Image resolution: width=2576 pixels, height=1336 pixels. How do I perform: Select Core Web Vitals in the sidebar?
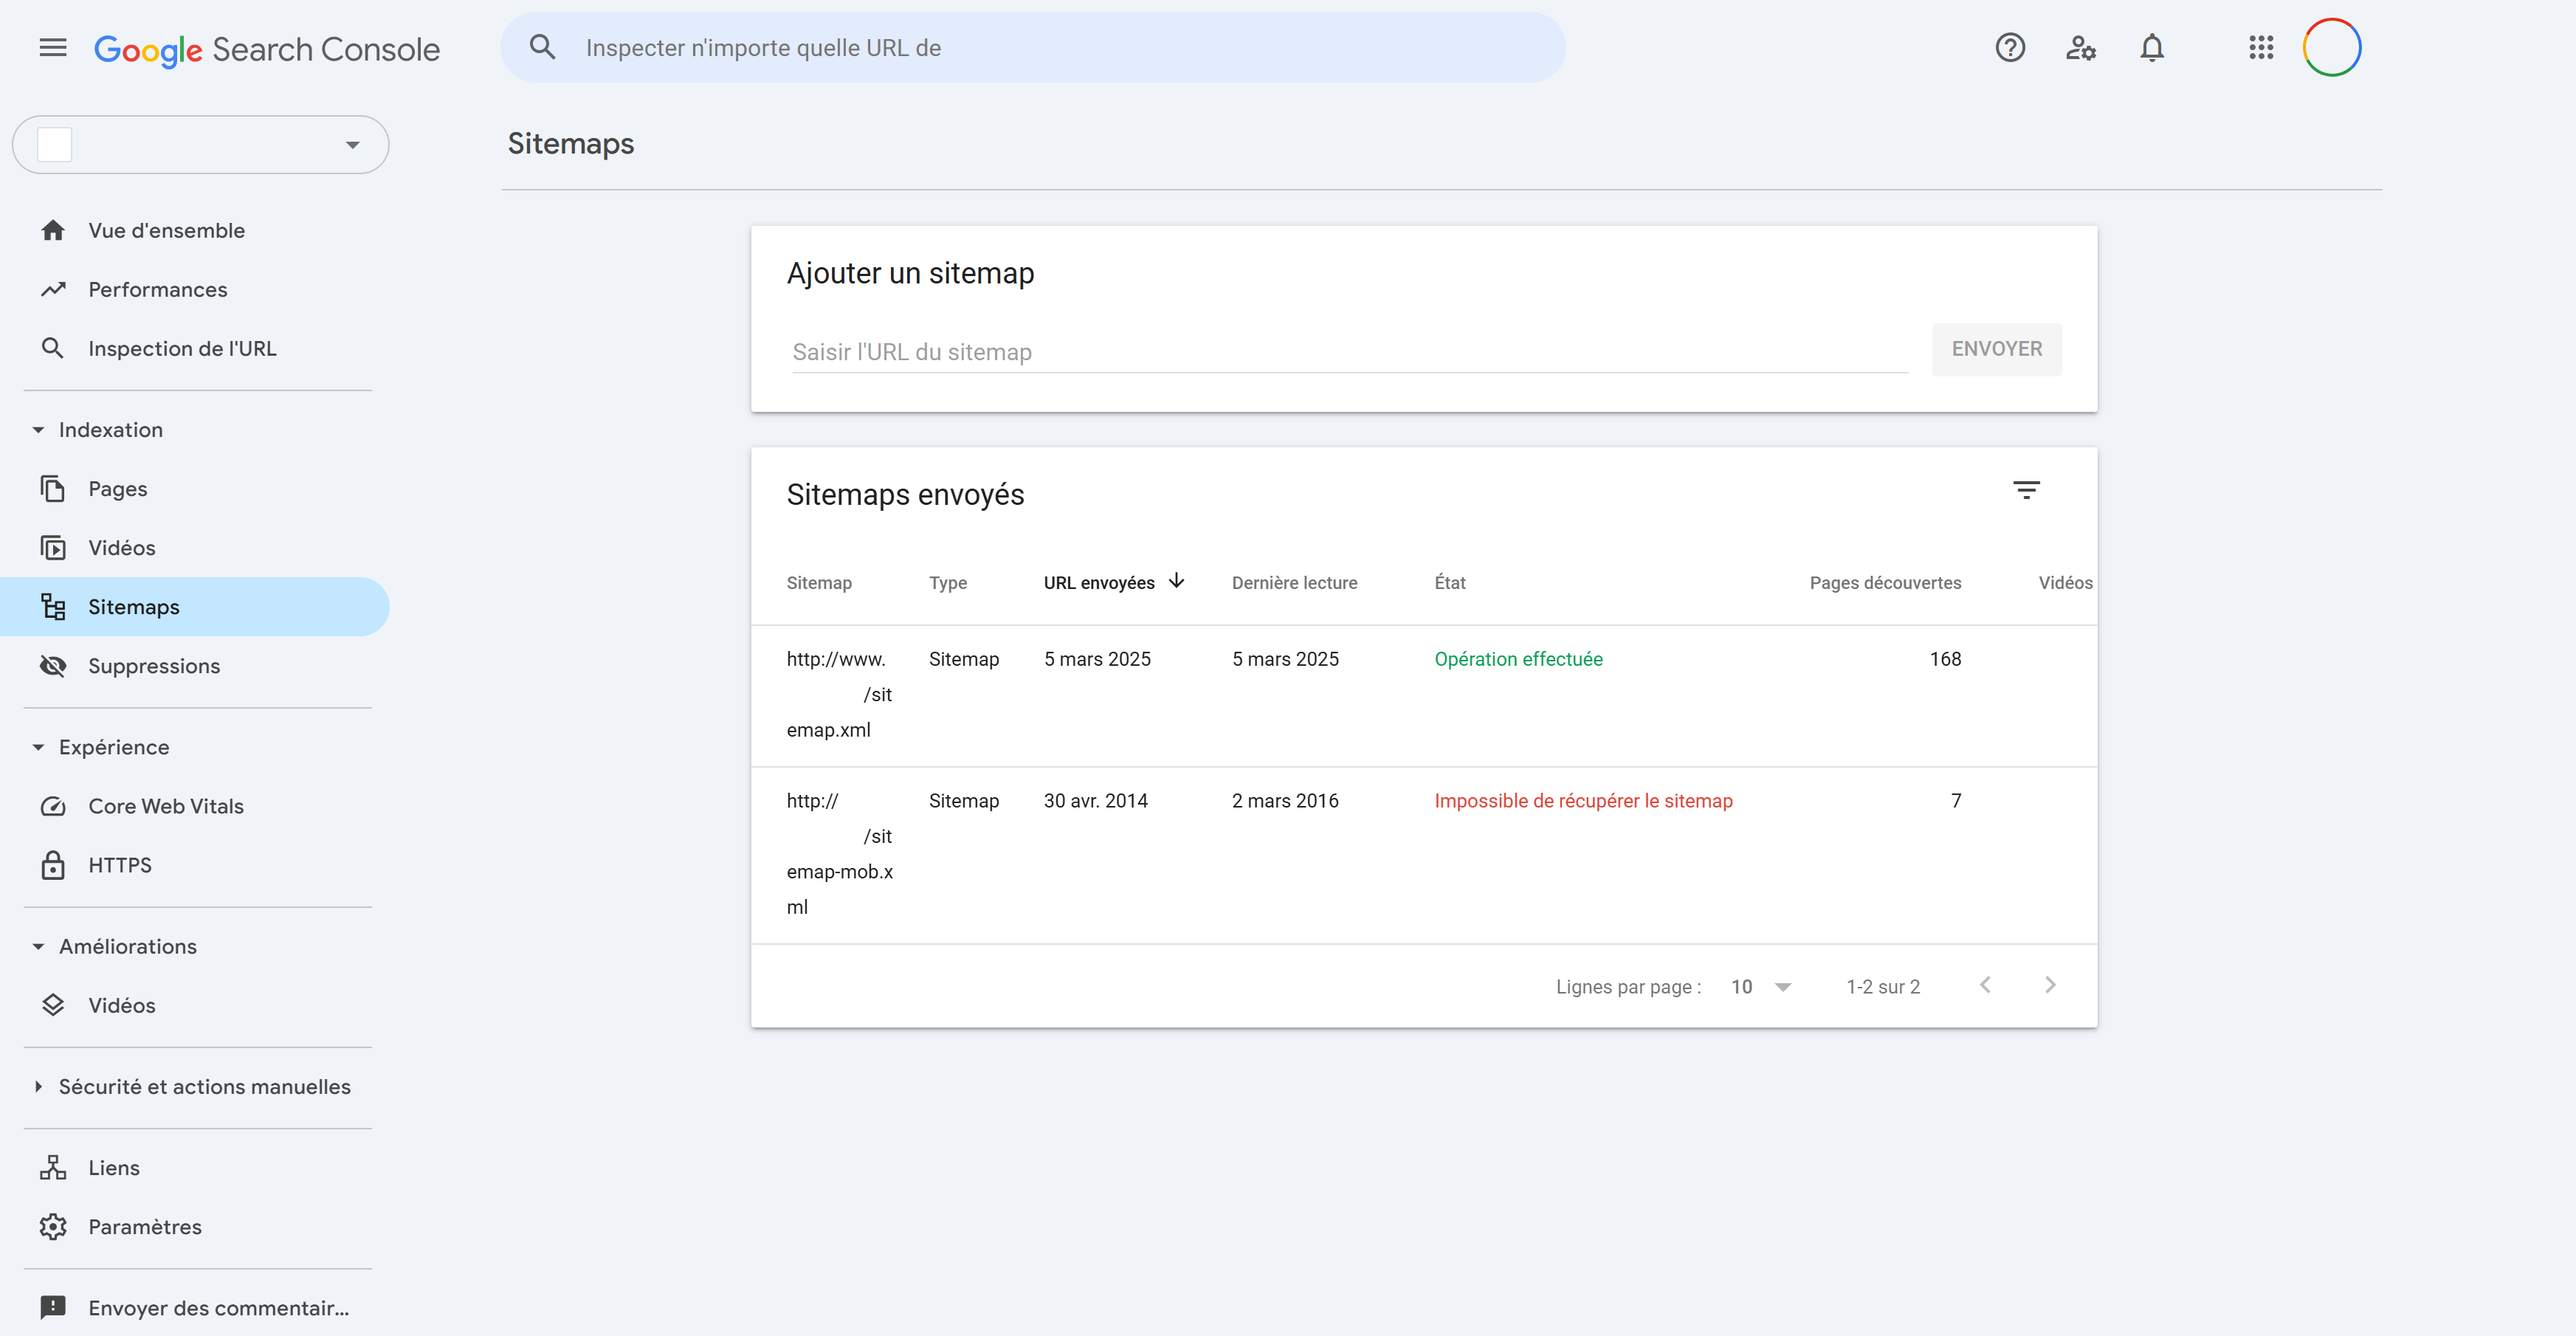click(165, 805)
